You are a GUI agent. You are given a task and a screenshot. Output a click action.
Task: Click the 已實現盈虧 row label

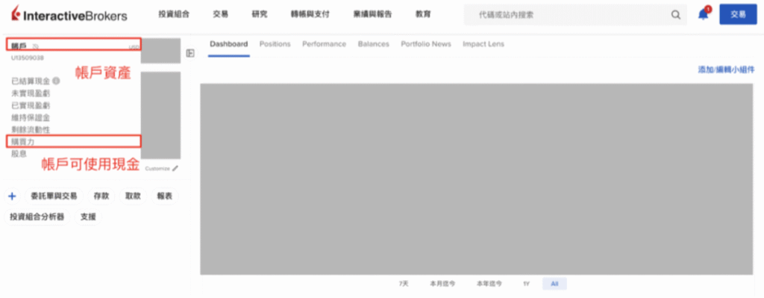coord(30,105)
